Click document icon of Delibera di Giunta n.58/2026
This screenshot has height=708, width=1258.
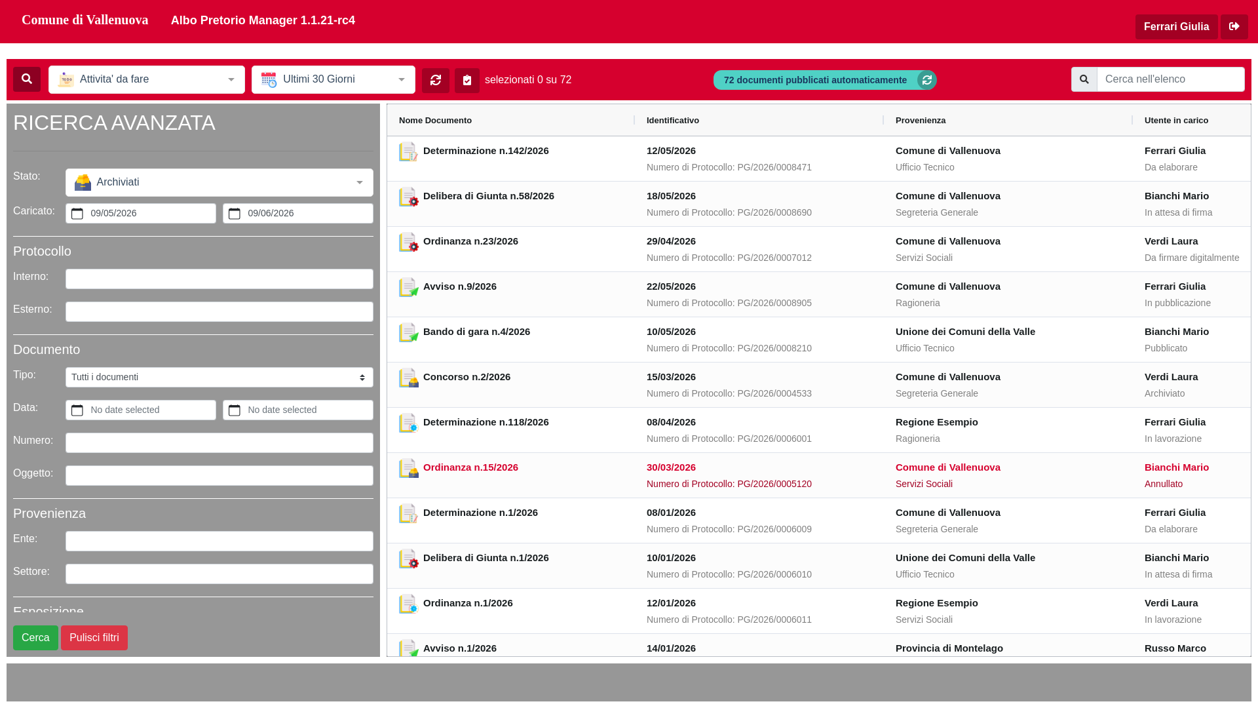click(408, 197)
